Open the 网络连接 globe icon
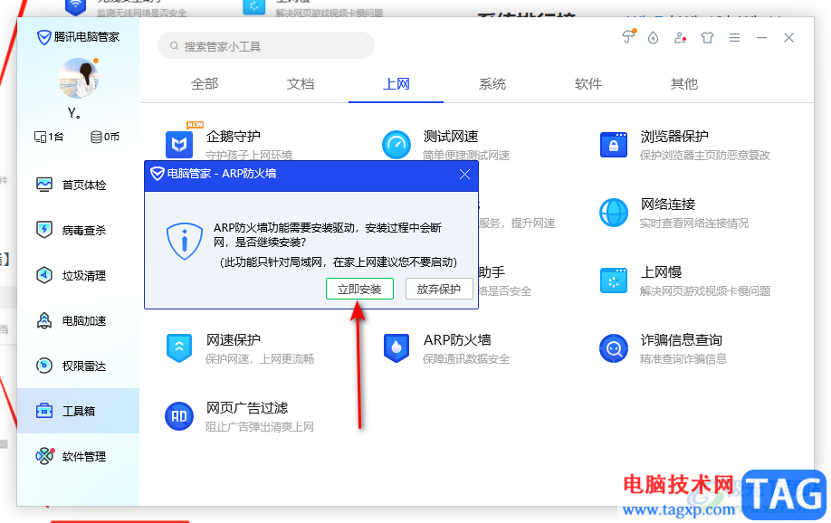The width and height of the screenshot is (831, 523). [x=614, y=213]
